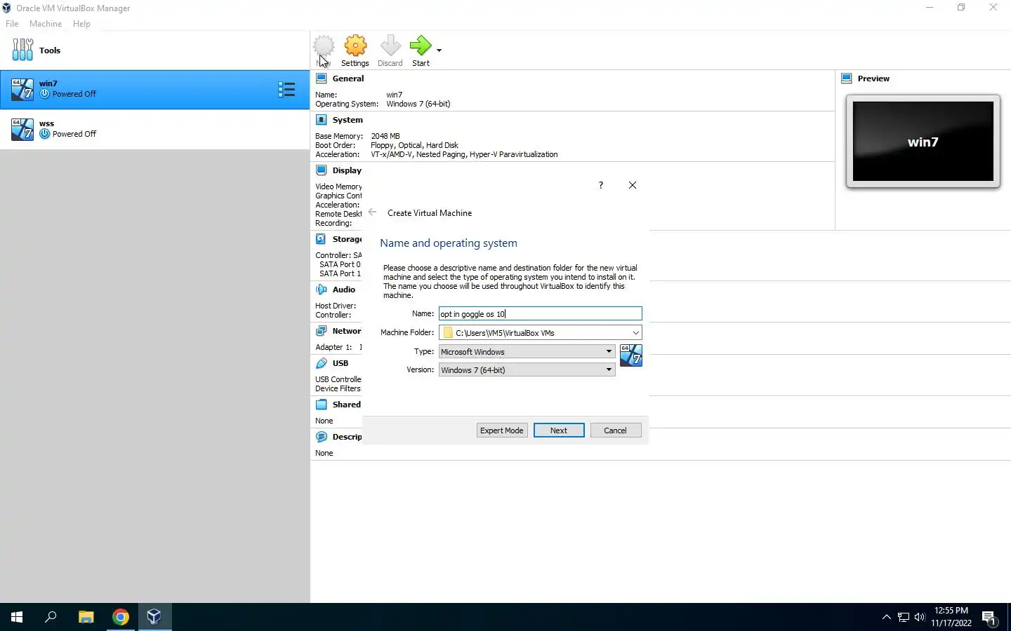Click the General section icon
The width and height of the screenshot is (1011, 631).
click(x=322, y=79)
